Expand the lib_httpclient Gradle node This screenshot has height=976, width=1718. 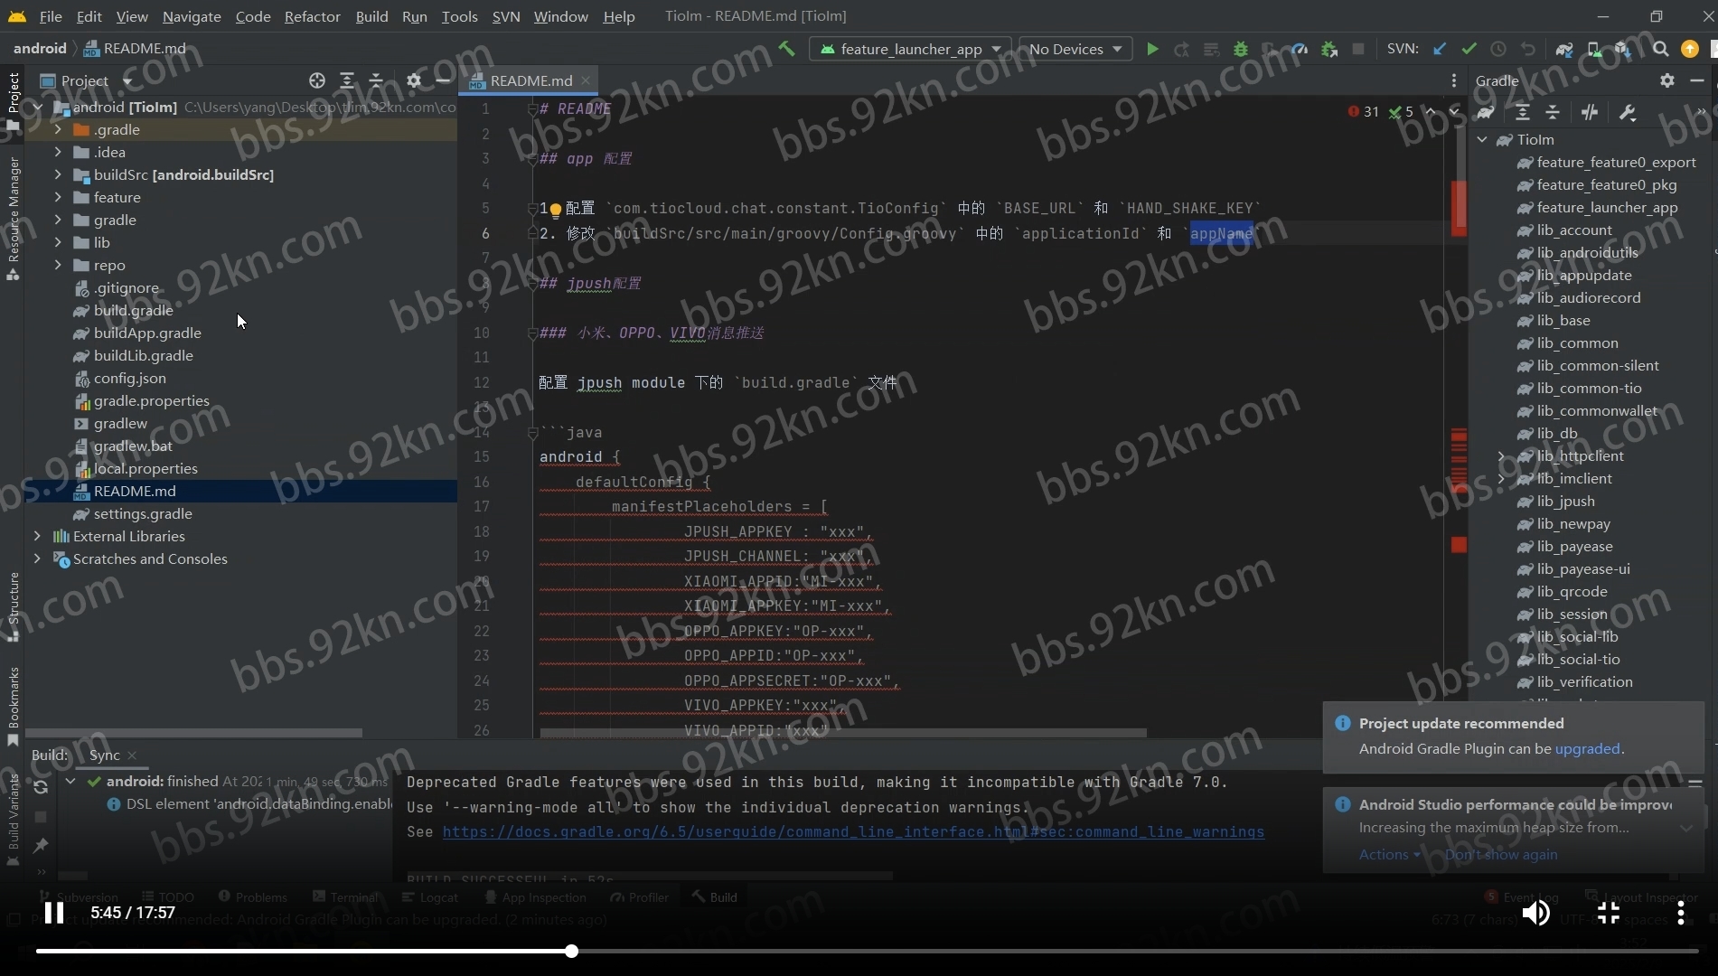[1502, 455]
